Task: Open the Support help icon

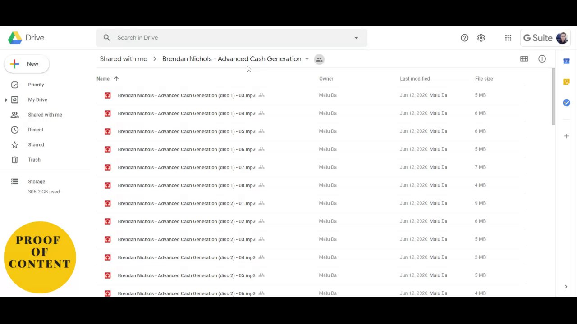Action: [464, 38]
